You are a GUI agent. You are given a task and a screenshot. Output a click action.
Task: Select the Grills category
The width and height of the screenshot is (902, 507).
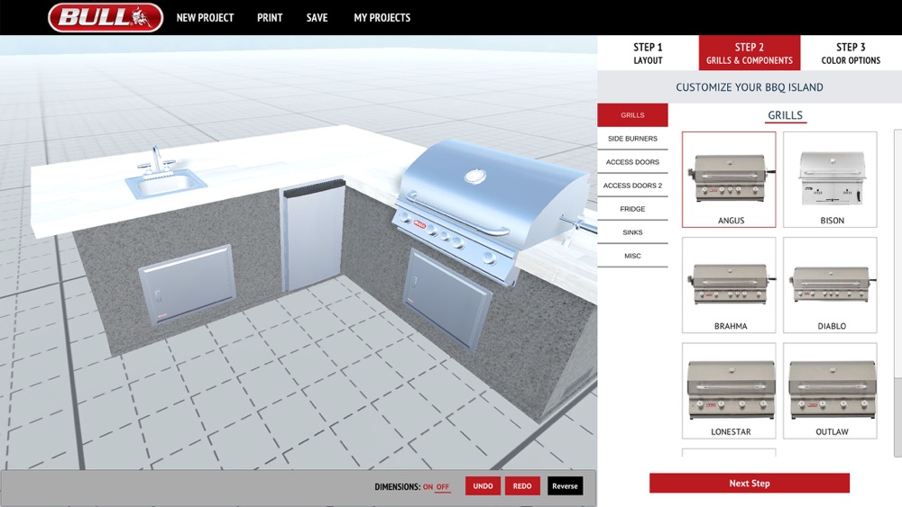pos(633,115)
